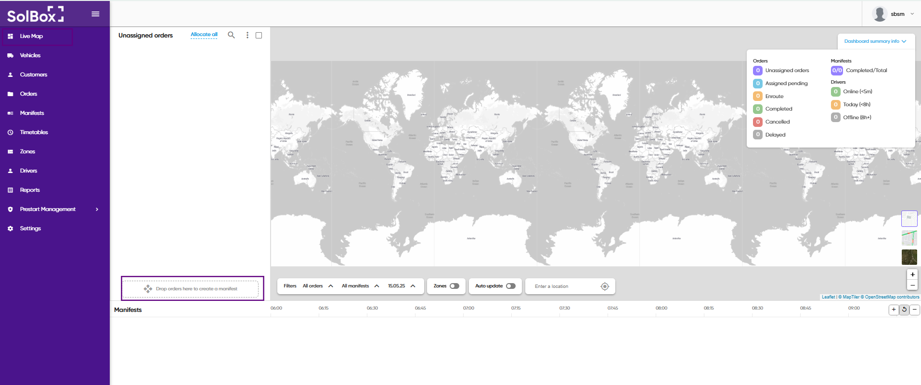Click the search icon in Unassigned orders

pyautogui.click(x=231, y=35)
